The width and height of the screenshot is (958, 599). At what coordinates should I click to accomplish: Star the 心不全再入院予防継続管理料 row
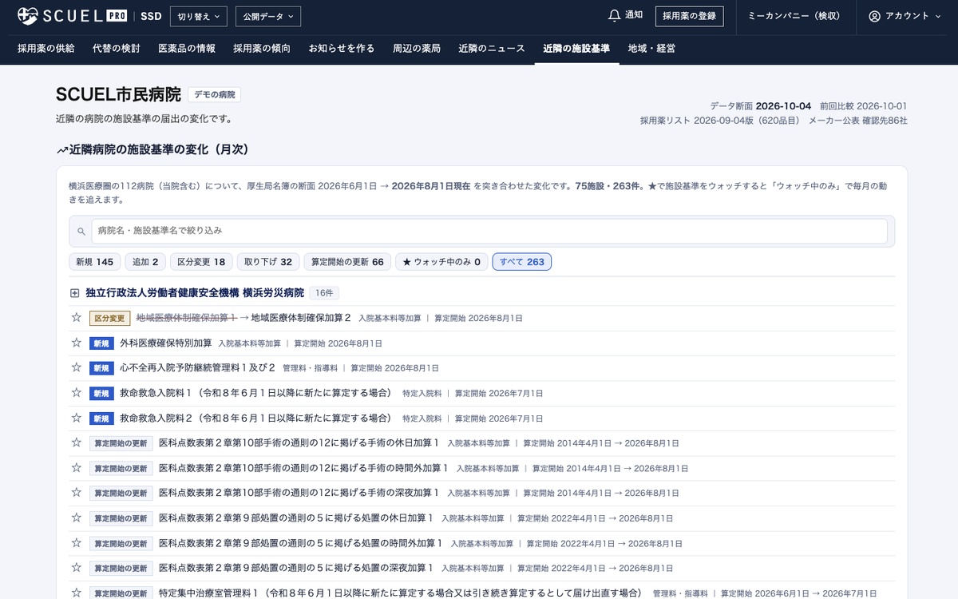[x=77, y=367]
